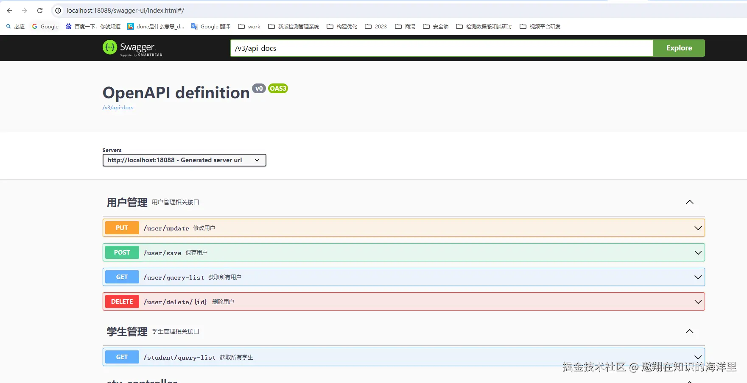Click the 用户管理相关接口 description text

pos(175,202)
